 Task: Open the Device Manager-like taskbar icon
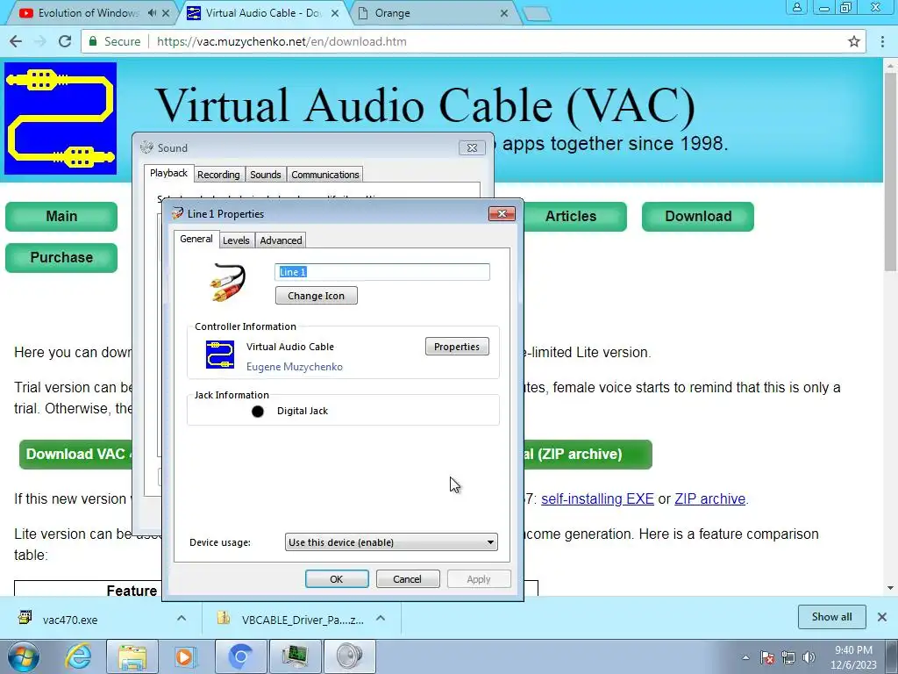pyautogui.click(x=296, y=656)
